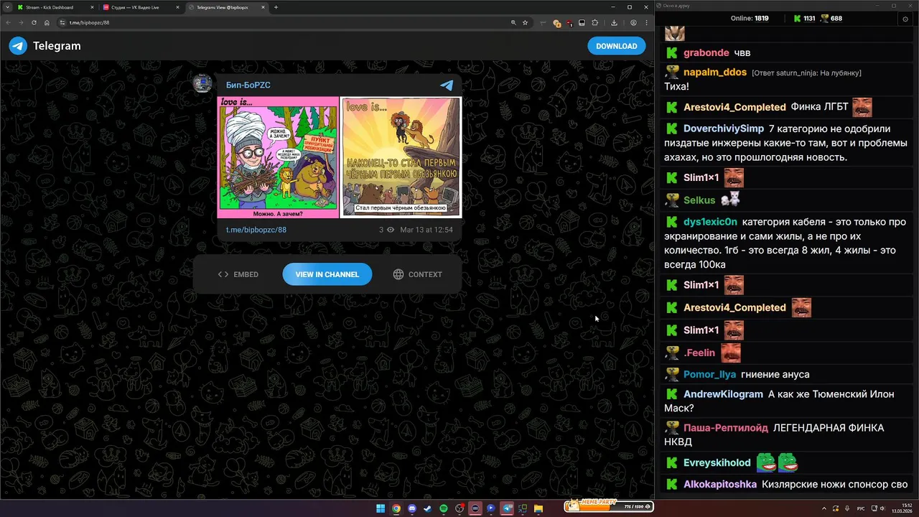Click username grabonde in chat
Screen dimensions: 919x517
pos(706,53)
